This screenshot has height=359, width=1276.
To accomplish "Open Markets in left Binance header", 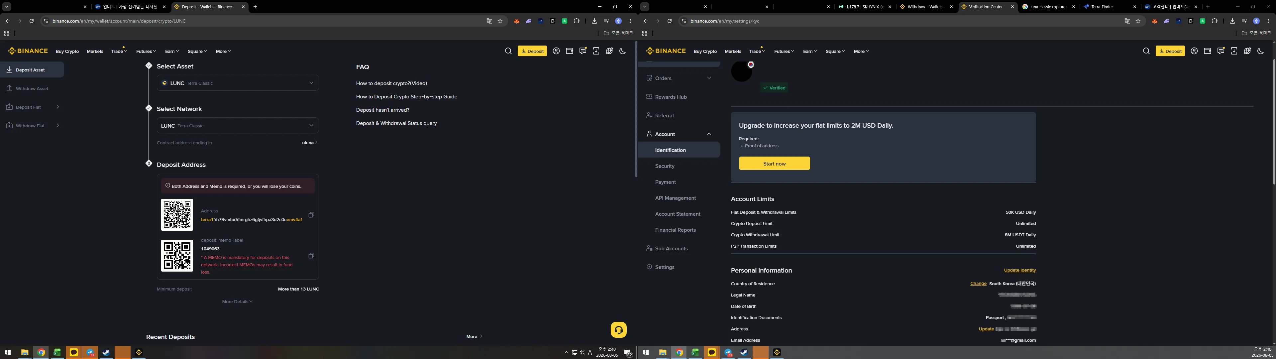I will pyautogui.click(x=95, y=51).
